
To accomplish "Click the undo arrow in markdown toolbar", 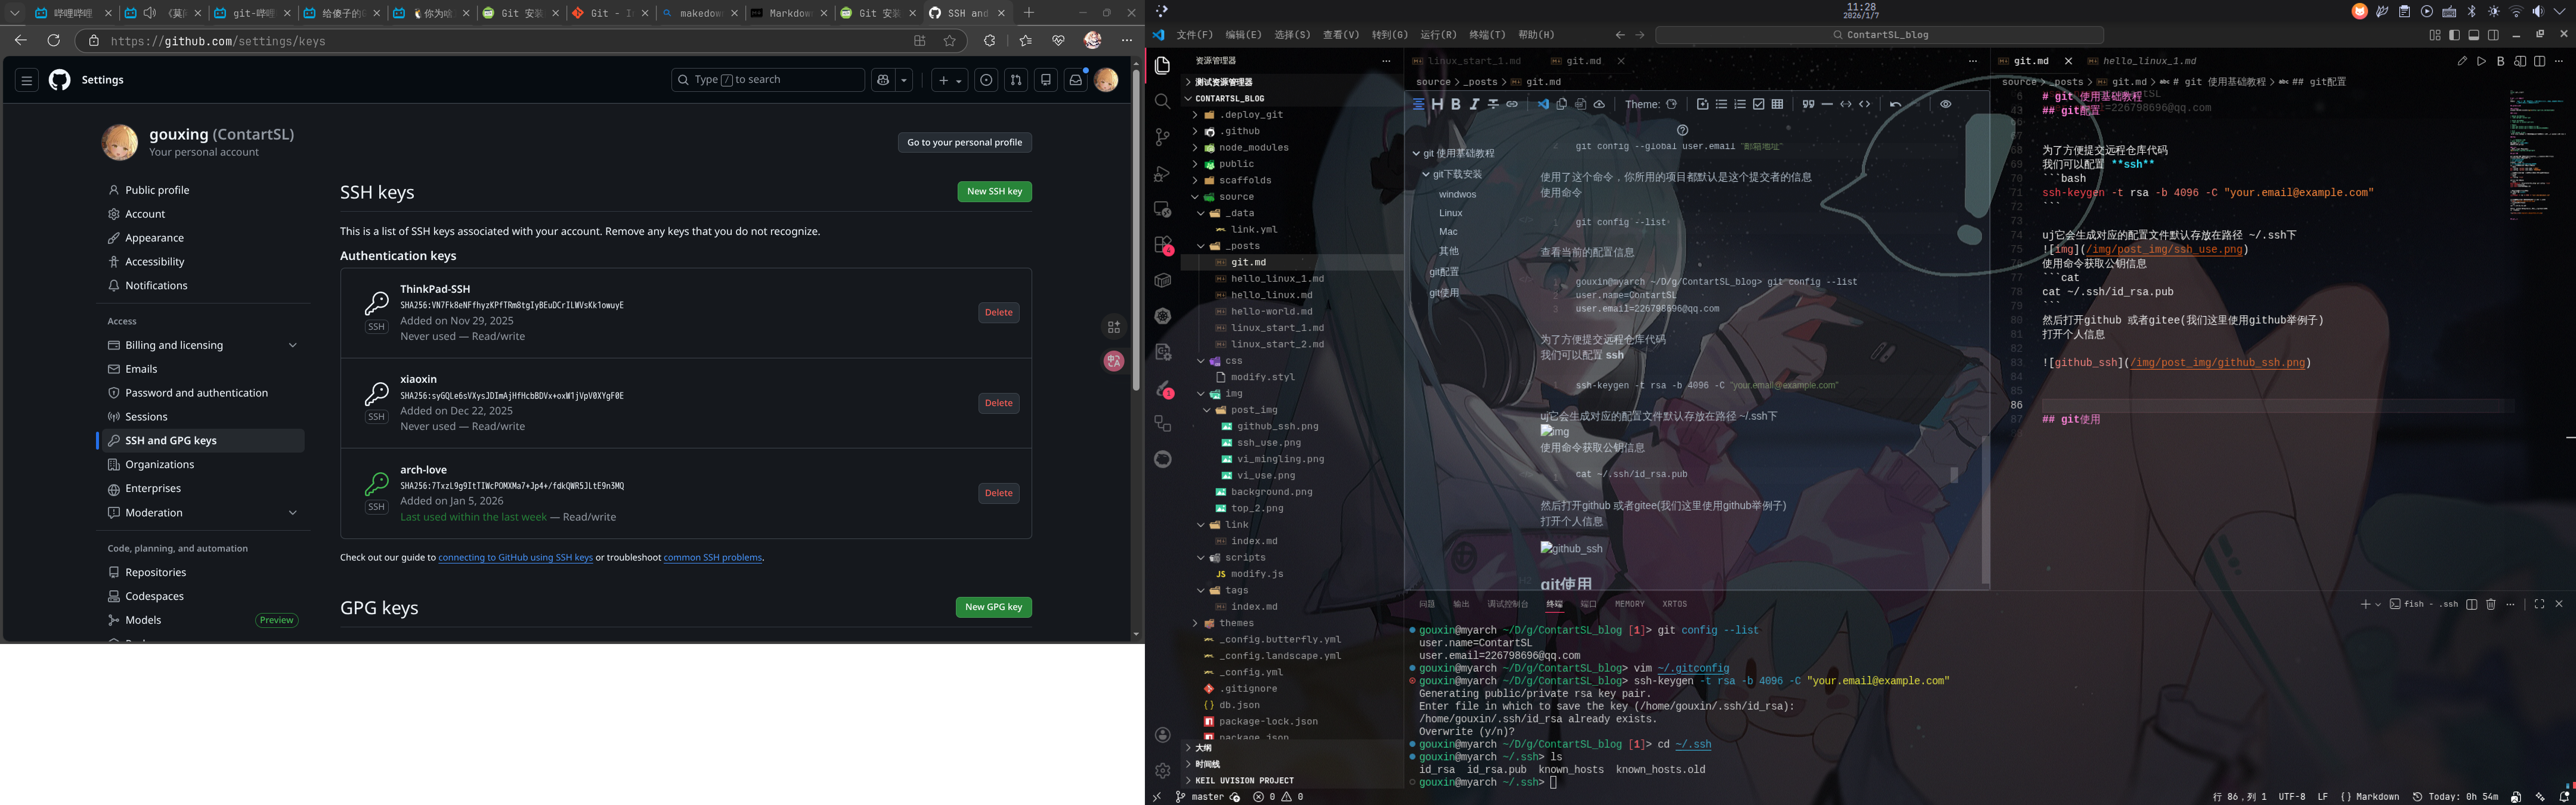I will click(1895, 104).
